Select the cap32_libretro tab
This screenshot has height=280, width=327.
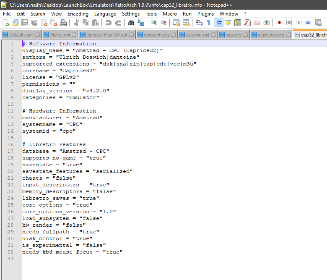(311, 35)
